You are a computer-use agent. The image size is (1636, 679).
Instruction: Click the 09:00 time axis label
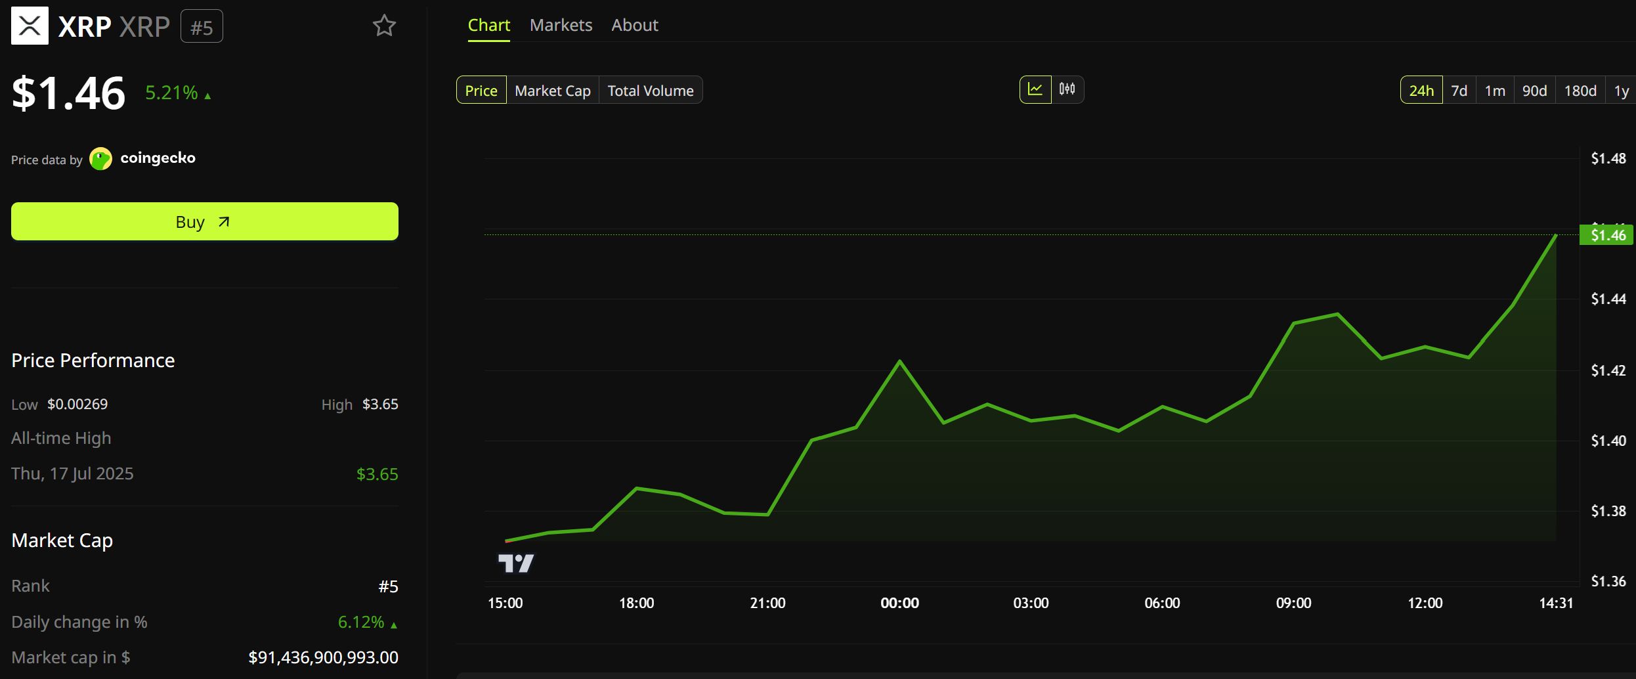point(1293,603)
